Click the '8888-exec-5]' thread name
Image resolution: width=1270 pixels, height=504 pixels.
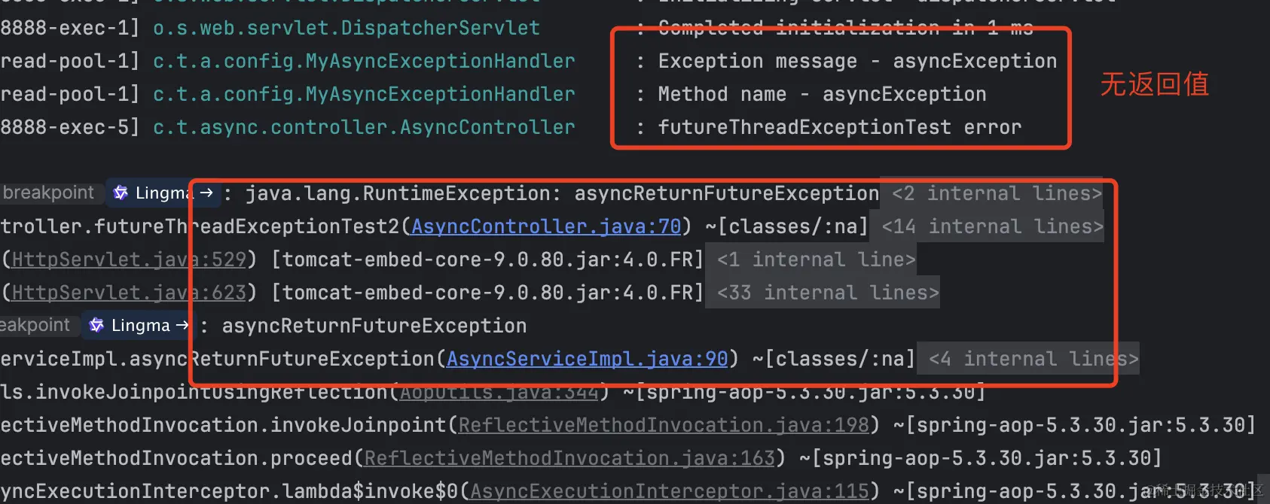(x=70, y=127)
